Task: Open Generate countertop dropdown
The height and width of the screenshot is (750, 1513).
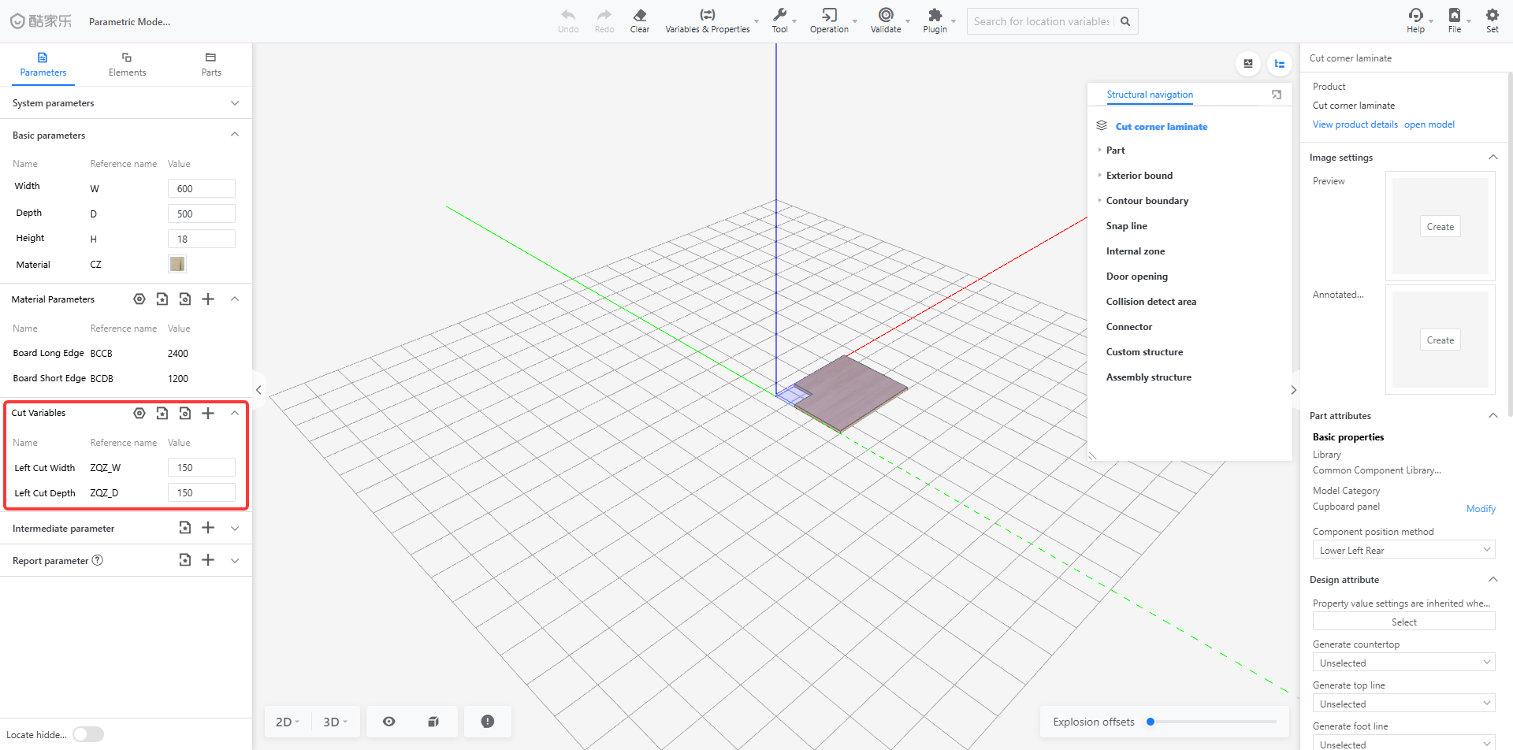Action: [1404, 663]
